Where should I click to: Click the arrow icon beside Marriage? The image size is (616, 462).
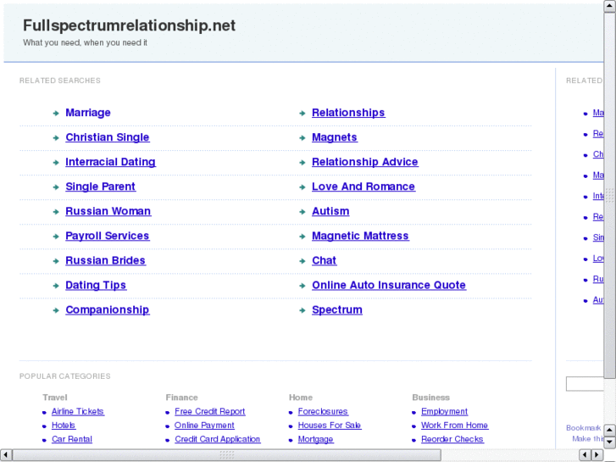(x=56, y=113)
